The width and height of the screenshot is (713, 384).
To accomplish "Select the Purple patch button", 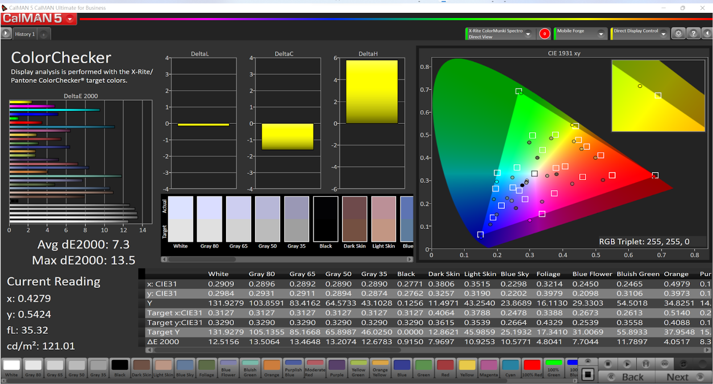I will click(x=337, y=368).
